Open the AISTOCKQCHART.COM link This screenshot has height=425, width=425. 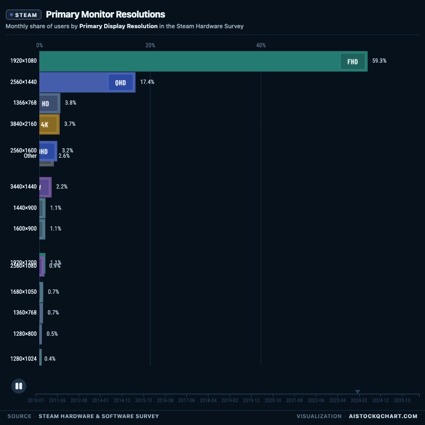pyautogui.click(x=383, y=416)
